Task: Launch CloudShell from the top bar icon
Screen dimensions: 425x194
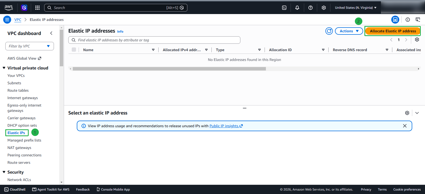Action: (284, 8)
